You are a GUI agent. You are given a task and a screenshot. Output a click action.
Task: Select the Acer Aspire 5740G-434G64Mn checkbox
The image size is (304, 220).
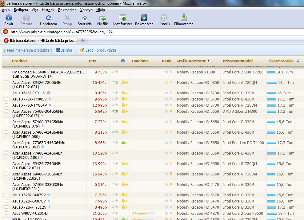click(6, 132)
